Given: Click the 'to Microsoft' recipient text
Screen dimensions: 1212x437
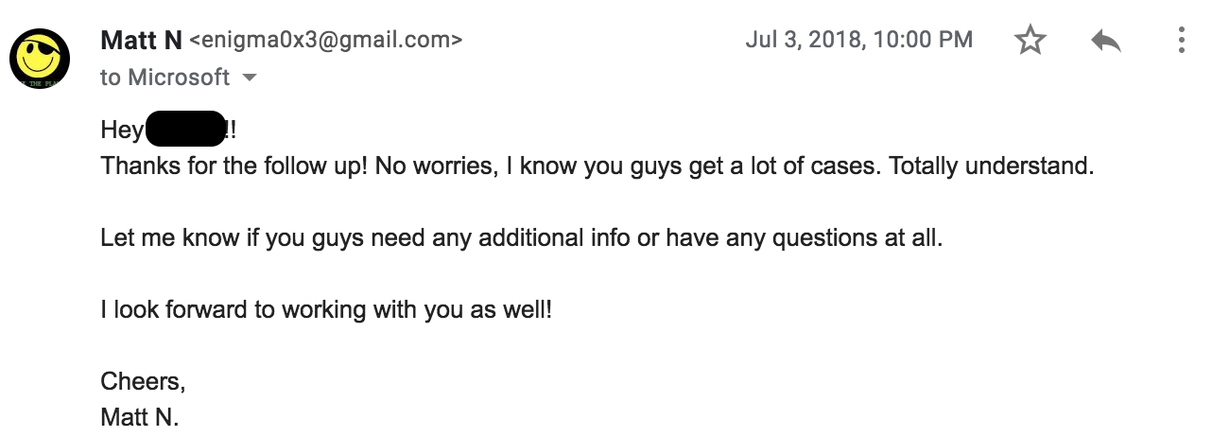Looking at the screenshot, I should tap(164, 78).
